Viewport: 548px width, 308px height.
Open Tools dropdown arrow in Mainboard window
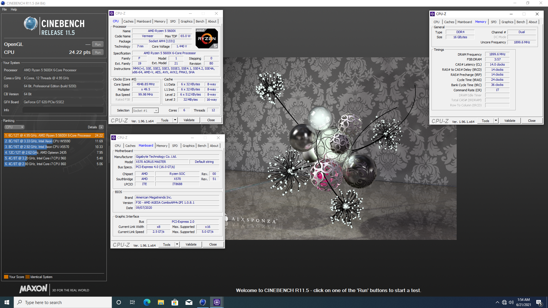coord(177,245)
